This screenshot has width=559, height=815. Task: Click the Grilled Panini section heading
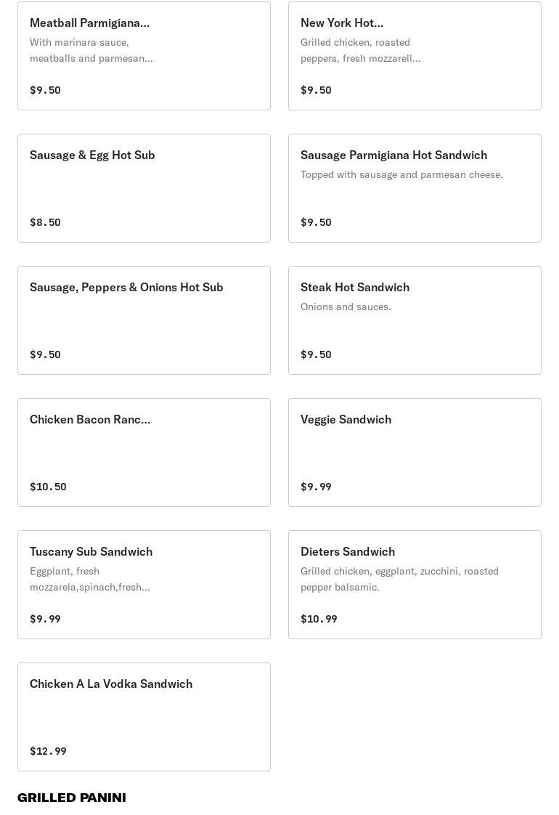[x=72, y=798]
